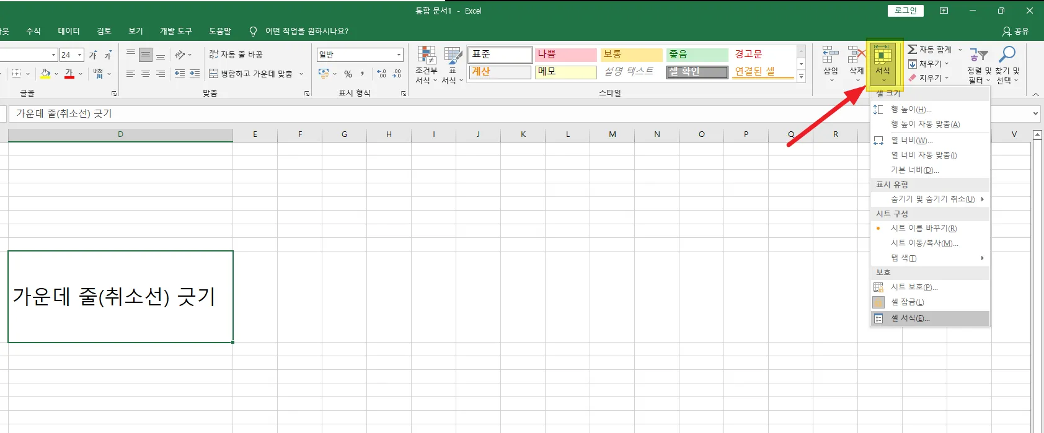Open the Fill (채우기) menu

click(928, 64)
